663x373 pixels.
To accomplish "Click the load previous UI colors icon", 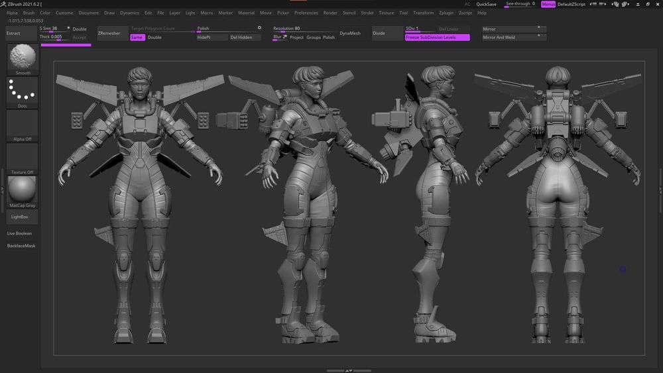I will (x=616, y=4).
